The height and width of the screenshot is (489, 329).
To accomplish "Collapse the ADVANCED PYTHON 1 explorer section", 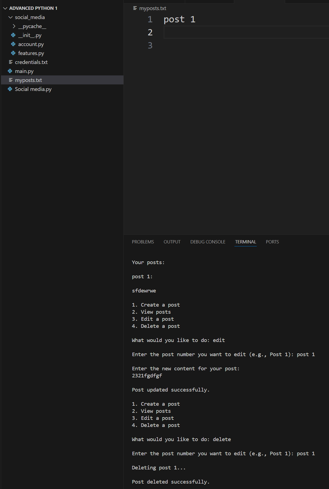I will pos(5,8).
